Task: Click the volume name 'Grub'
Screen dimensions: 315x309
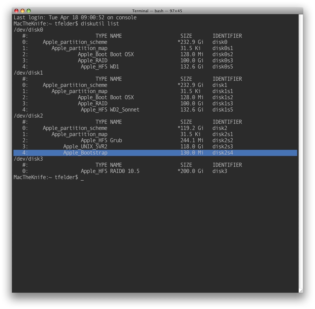Action: (116, 140)
